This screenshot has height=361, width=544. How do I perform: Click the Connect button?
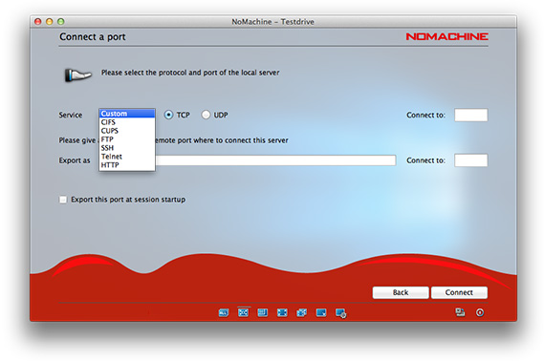(x=459, y=292)
